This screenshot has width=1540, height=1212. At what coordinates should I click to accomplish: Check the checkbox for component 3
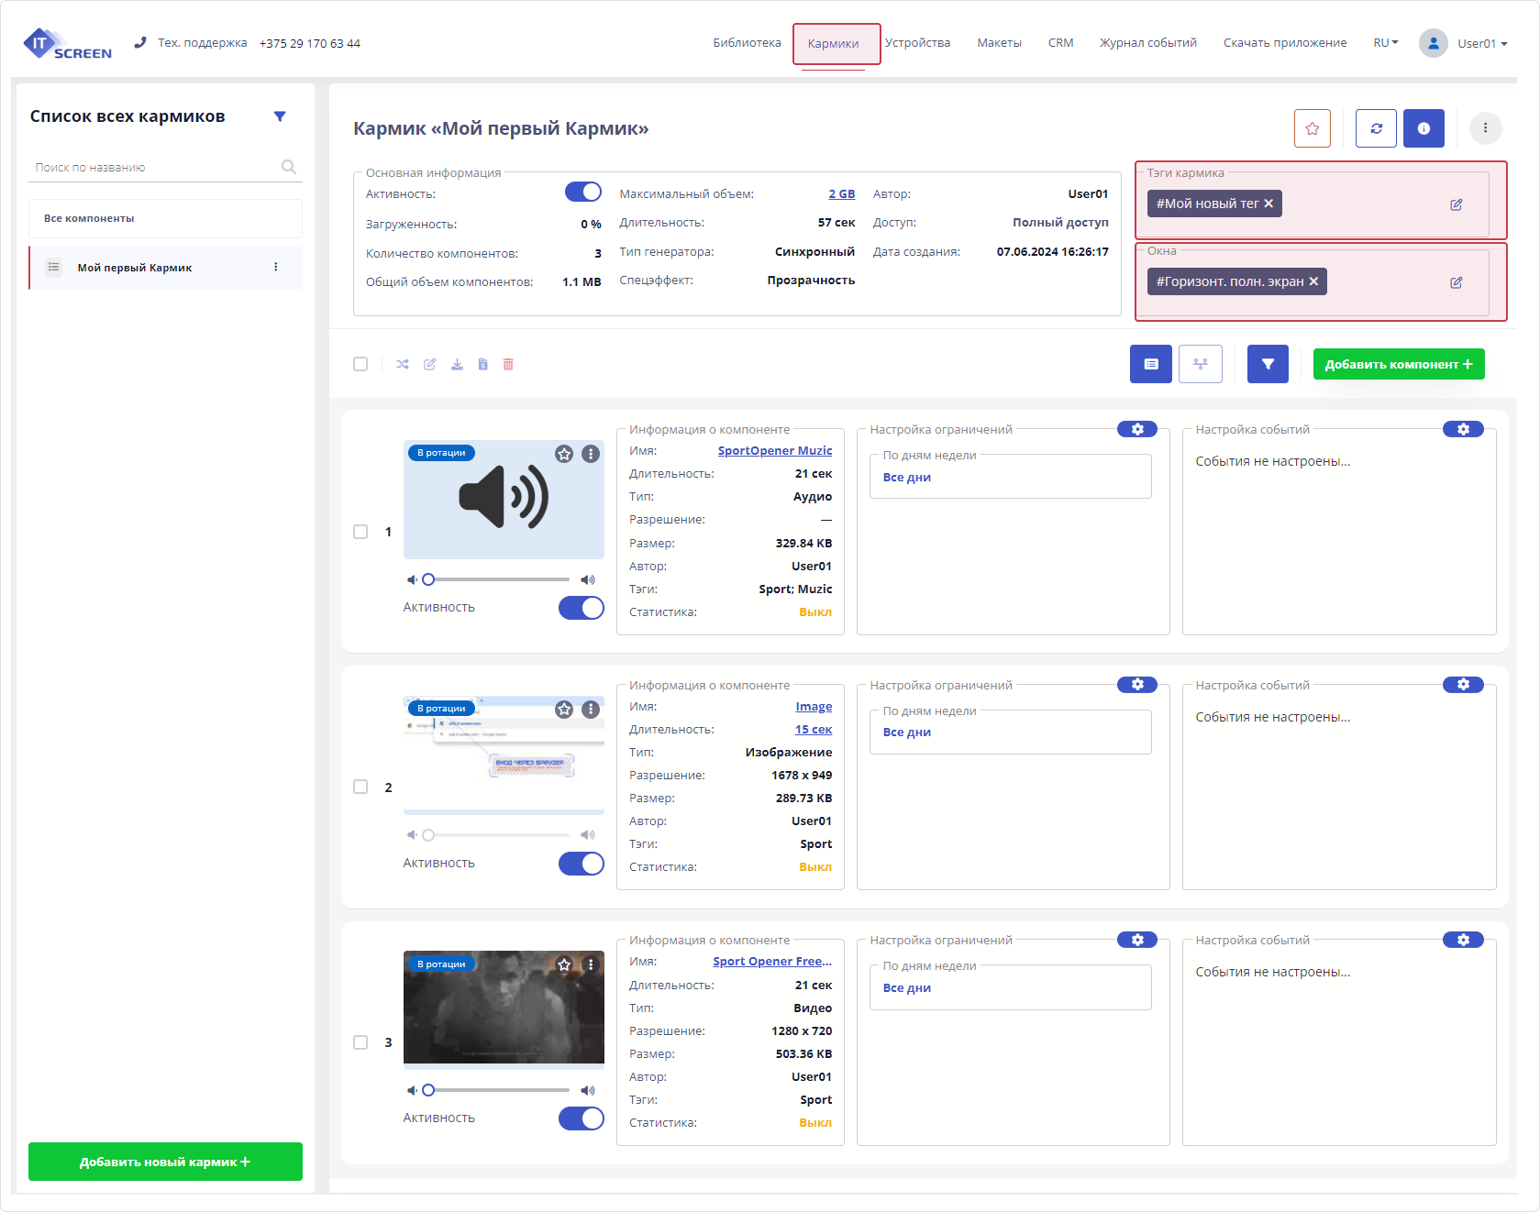click(360, 1042)
